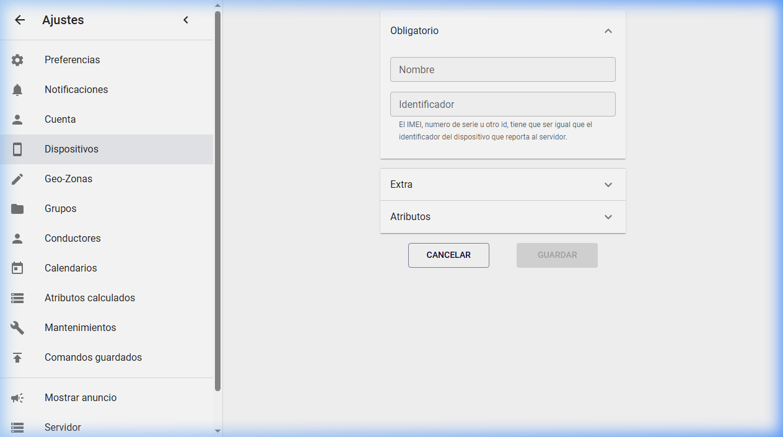Image resolution: width=783 pixels, height=437 pixels.
Task: Click the Comandos guardados upload icon
Action: click(17, 358)
